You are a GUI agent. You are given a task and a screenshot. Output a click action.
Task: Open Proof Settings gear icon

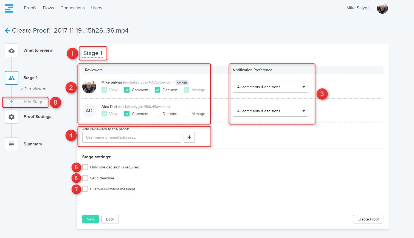[x=12, y=117]
